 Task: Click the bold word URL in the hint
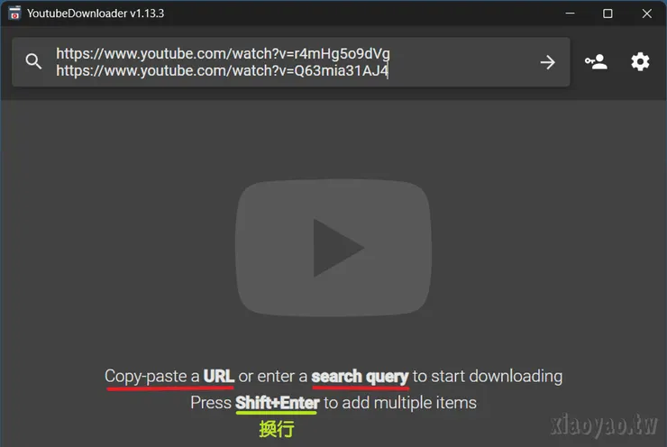219,376
